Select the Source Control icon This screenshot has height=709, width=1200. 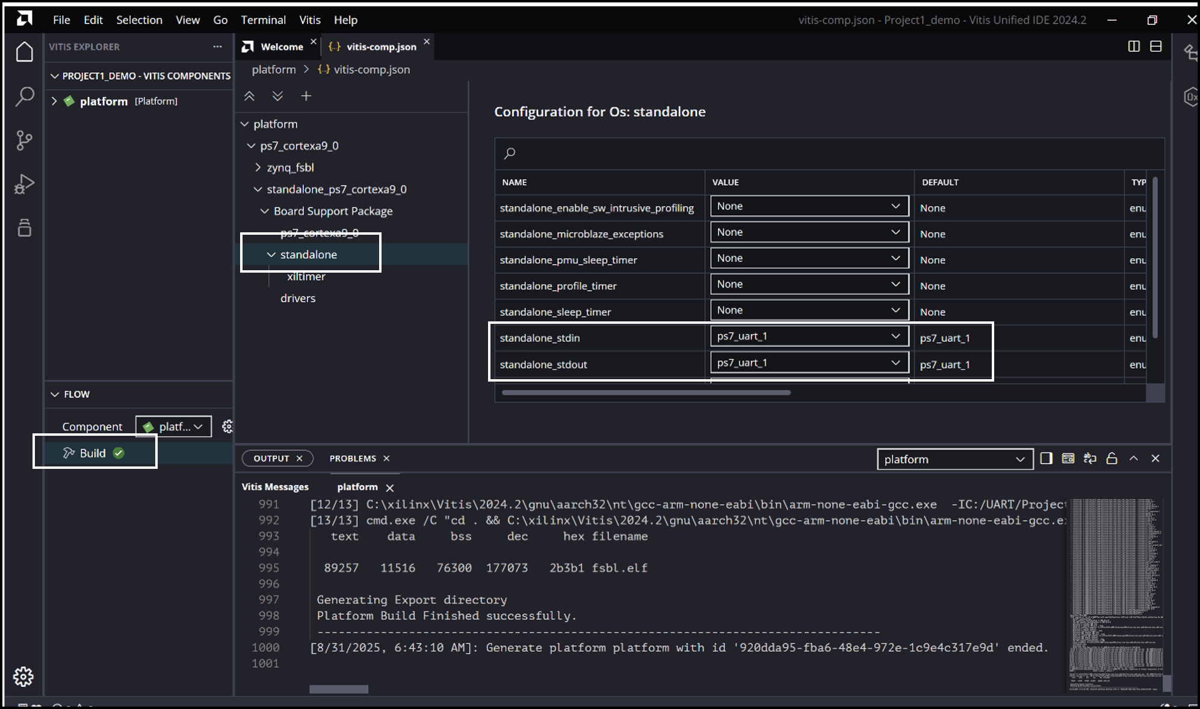pyautogui.click(x=24, y=140)
